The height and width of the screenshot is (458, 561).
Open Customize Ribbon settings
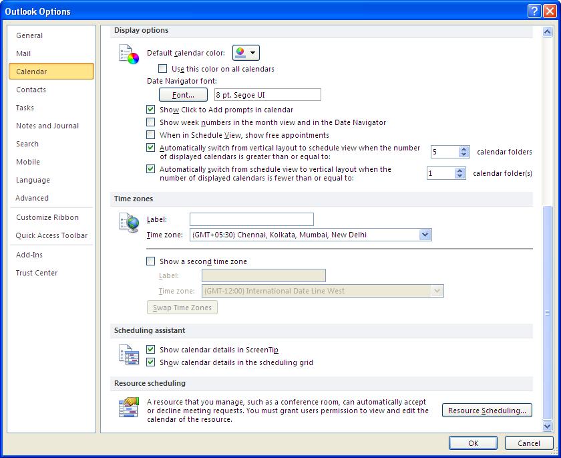pos(51,217)
